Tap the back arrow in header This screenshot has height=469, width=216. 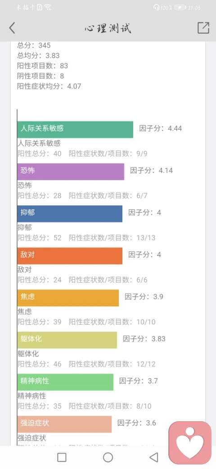[12, 28]
